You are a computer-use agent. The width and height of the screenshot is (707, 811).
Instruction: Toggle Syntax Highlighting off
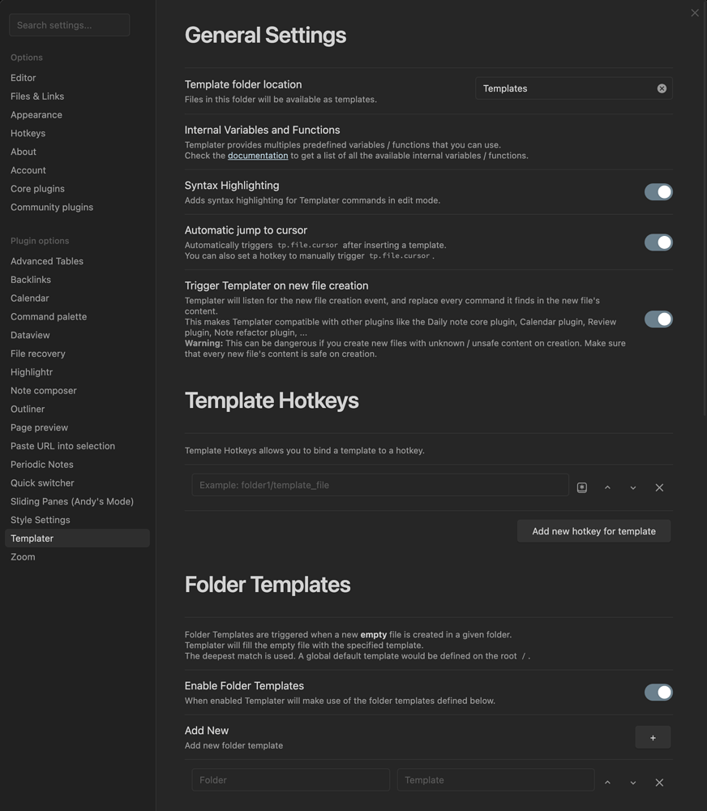click(658, 192)
